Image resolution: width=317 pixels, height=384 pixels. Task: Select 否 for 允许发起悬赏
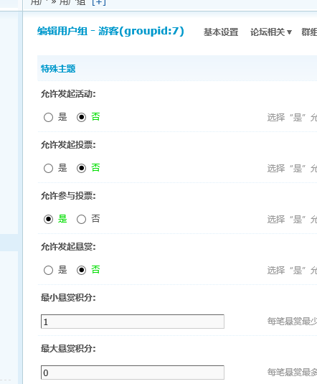click(x=81, y=270)
